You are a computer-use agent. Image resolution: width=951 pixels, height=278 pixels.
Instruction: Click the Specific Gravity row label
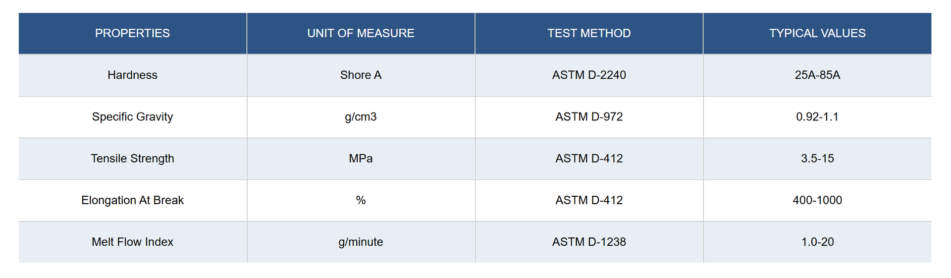pyautogui.click(x=132, y=117)
